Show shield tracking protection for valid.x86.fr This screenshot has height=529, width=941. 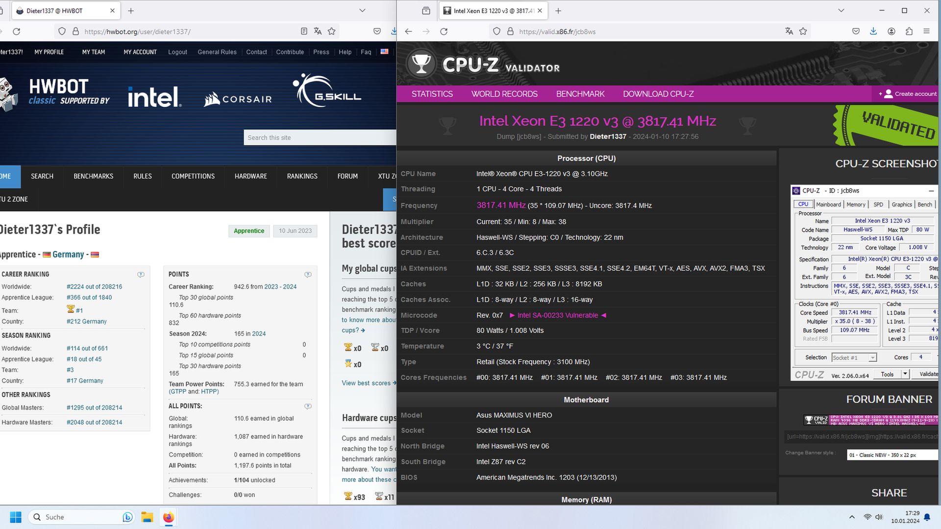[x=496, y=31]
